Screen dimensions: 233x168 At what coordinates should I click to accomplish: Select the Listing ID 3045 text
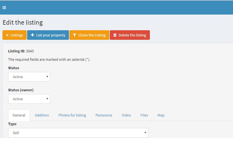[21, 51]
